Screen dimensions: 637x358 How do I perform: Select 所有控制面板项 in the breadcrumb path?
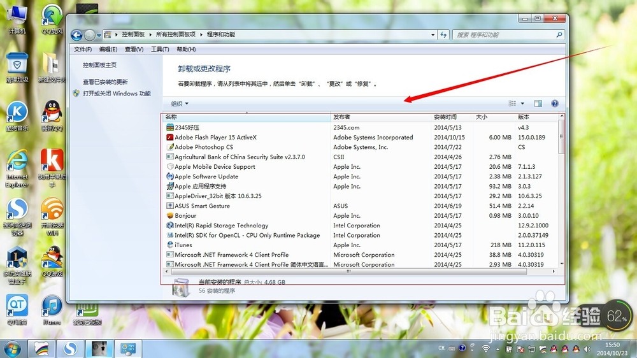tap(176, 34)
